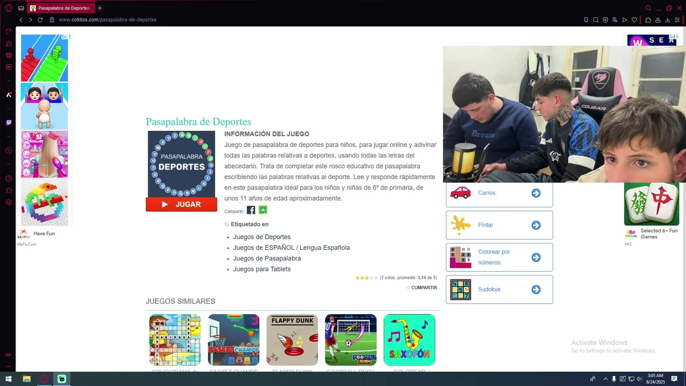Open the ad blocker shield icon
686x386 pixels.
tap(605, 20)
